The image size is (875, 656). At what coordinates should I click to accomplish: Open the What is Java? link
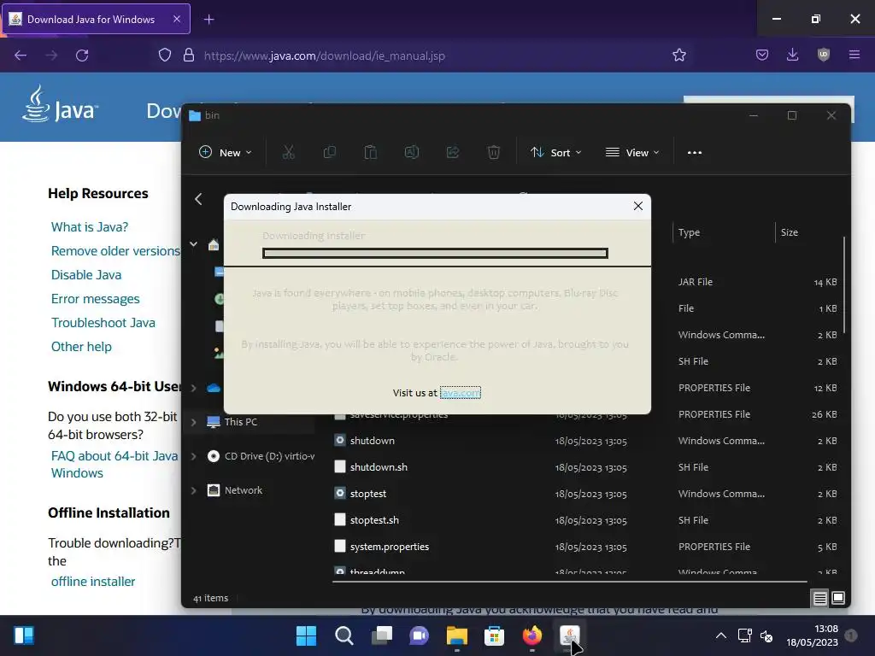90,227
